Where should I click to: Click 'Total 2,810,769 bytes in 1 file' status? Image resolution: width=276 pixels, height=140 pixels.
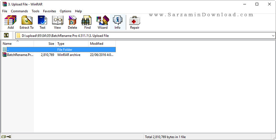point(165,137)
